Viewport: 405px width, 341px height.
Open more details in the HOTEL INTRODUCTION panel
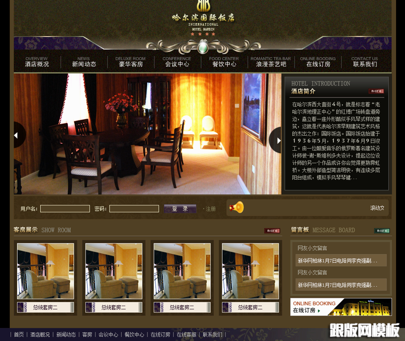pos(376,91)
